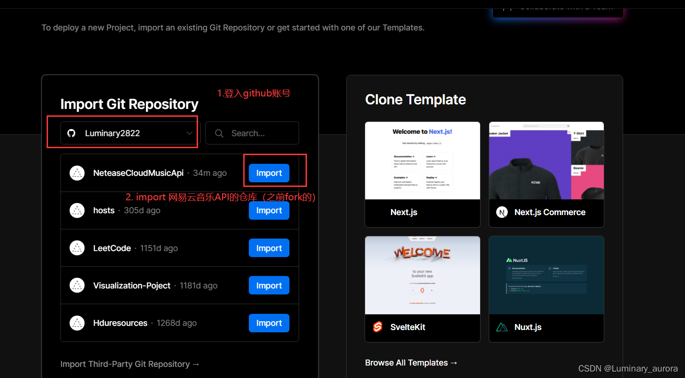The image size is (685, 378).
Task: Click the 1151d ago timestamp text
Action: [x=159, y=248]
